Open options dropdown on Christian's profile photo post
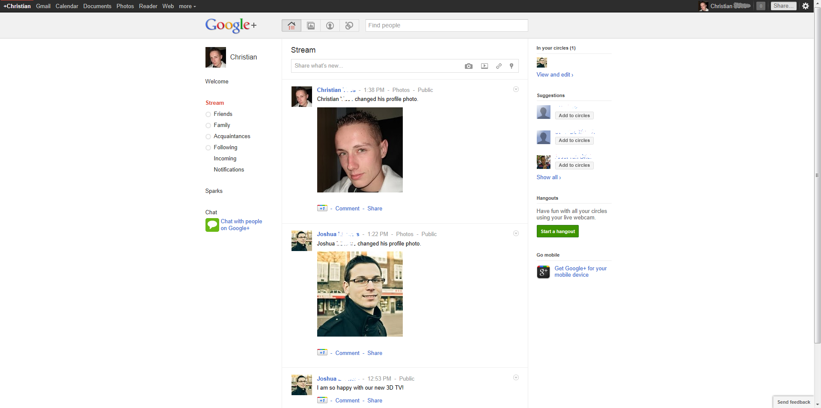The width and height of the screenshot is (821, 408). click(516, 89)
